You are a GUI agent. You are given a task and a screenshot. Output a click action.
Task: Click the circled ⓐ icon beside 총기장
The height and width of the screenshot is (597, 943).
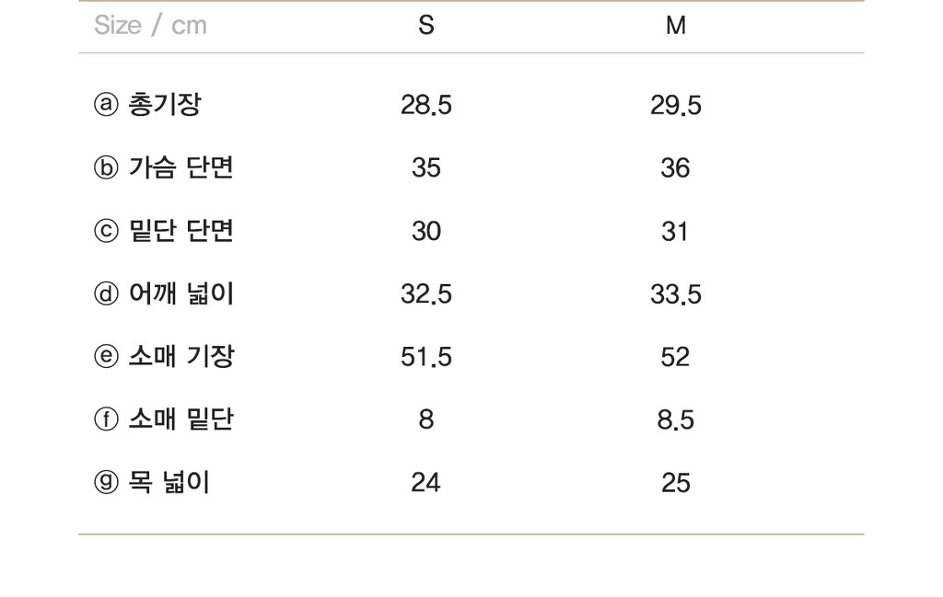(x=106, y=105)
